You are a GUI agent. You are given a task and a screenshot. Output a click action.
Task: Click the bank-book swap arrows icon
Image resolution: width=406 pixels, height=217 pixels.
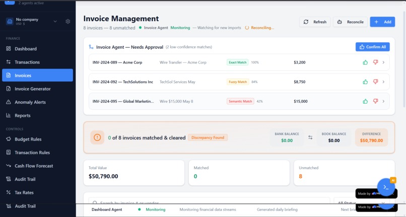(310, 137)
